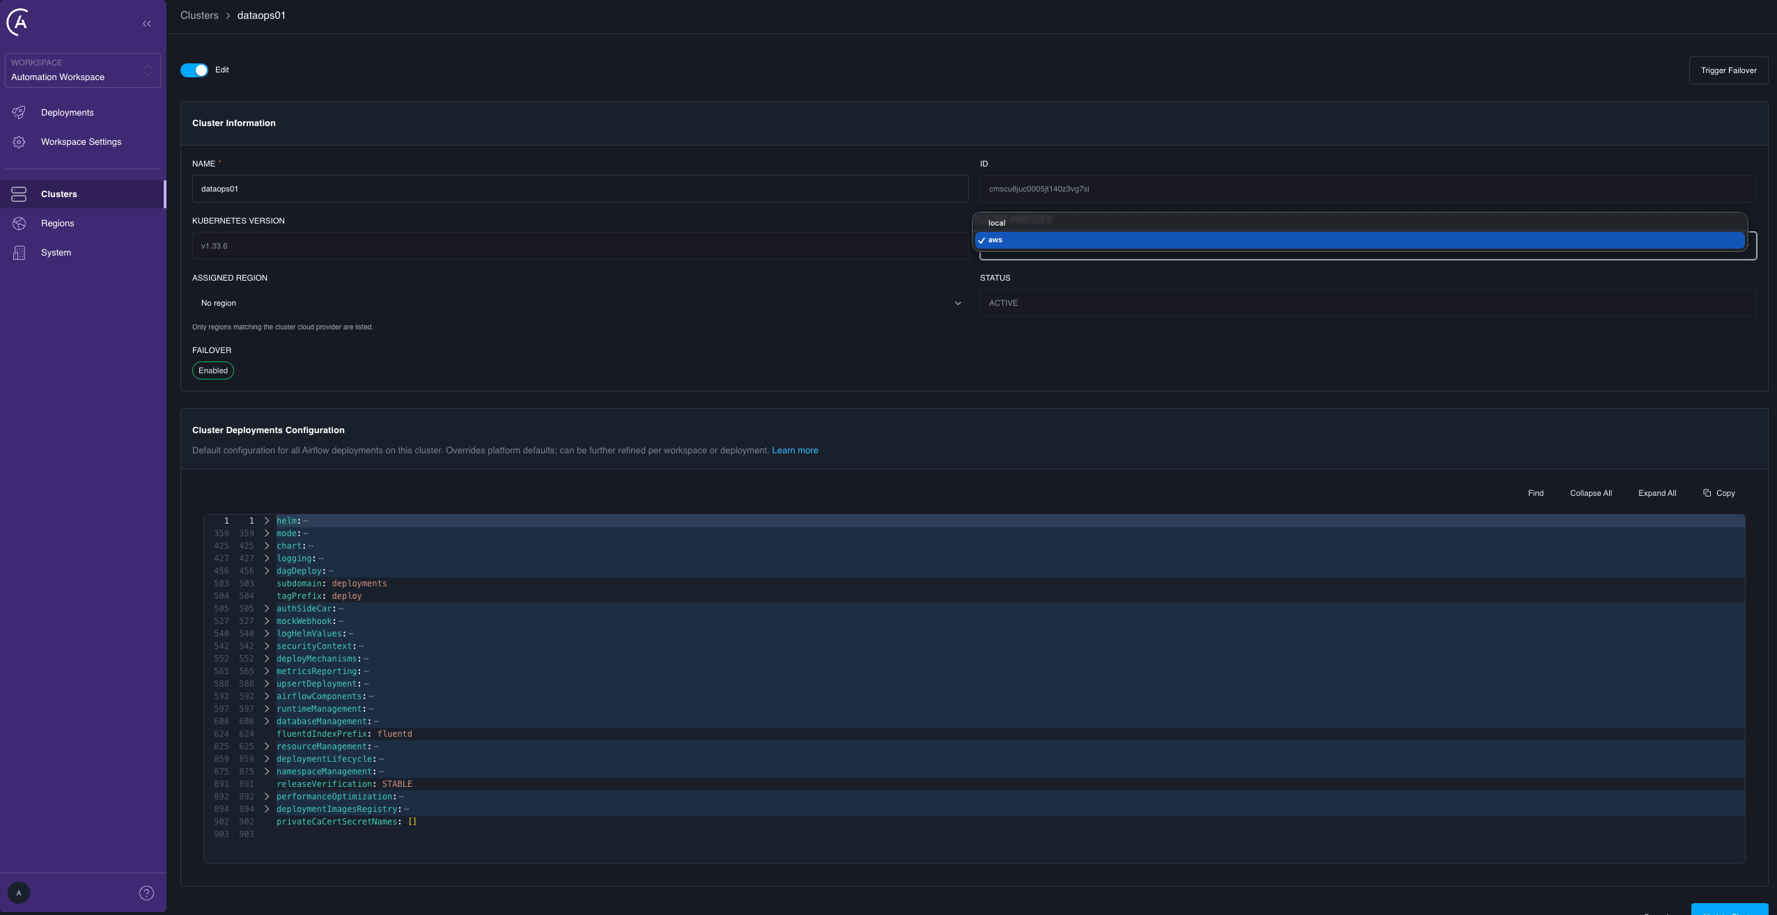
Task: Collapse the sidebar with double-chevron icon
Action: (147, 24)
